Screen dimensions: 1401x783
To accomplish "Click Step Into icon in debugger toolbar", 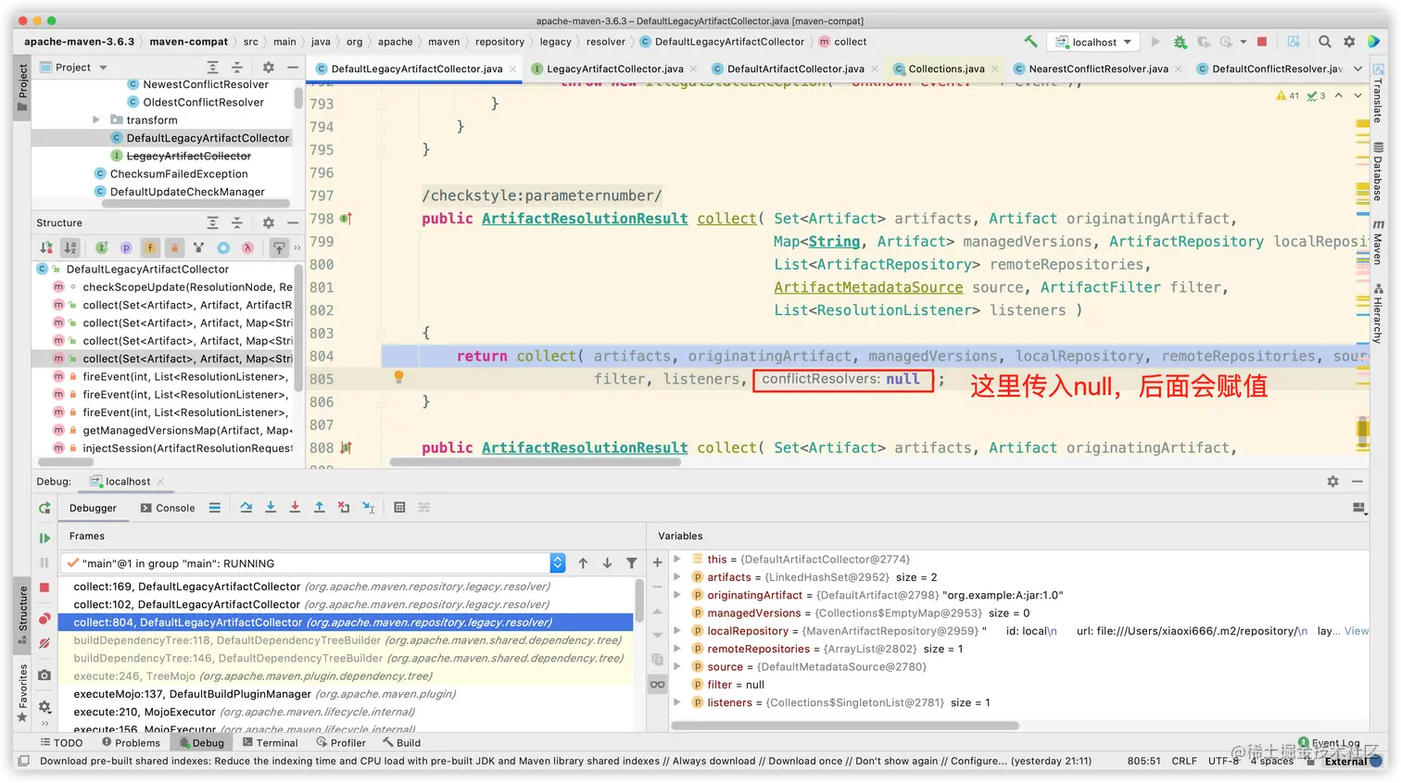I will click(271, 508).
